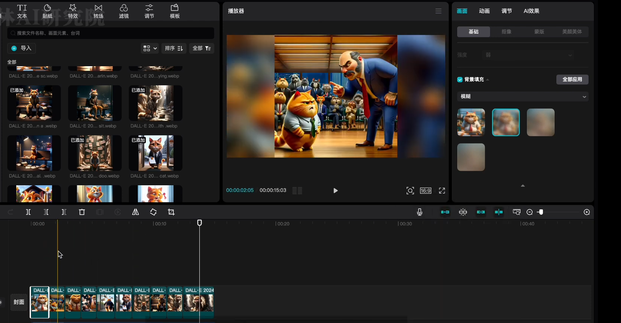621x323 pixels.
Task: Click the fullscreen icon in the player
Action: click(442, 191)
